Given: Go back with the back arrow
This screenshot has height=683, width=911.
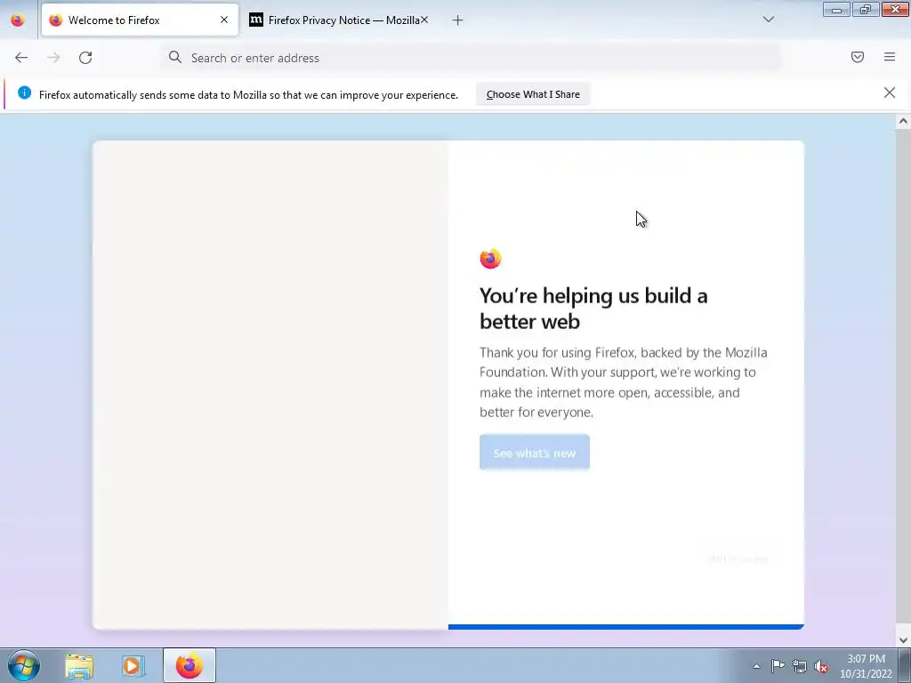Looking at the screenshot, I should 21,58.
